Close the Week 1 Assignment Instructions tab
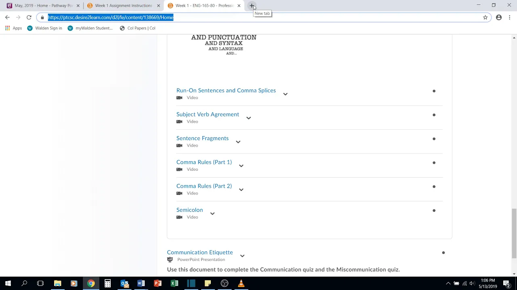This screenshot has width=517, height=290. click(159, 6)
